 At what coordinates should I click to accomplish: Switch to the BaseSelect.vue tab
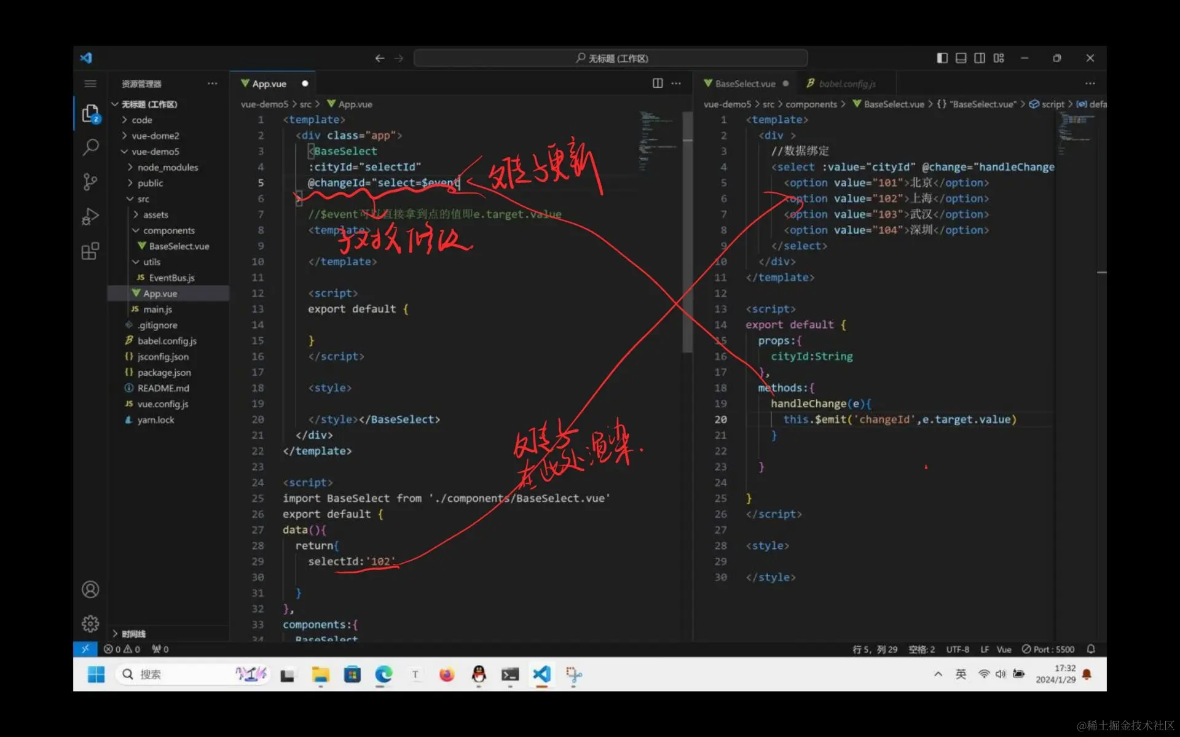745,84
